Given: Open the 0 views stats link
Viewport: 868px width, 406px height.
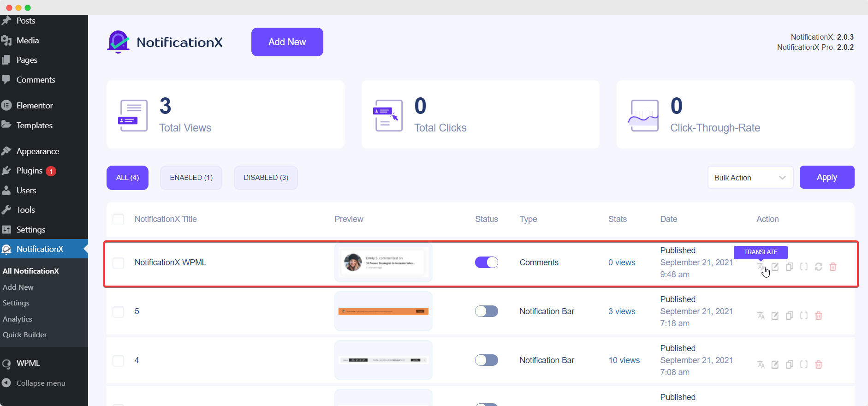Looking at the screenshot, I should coord(622,263).
